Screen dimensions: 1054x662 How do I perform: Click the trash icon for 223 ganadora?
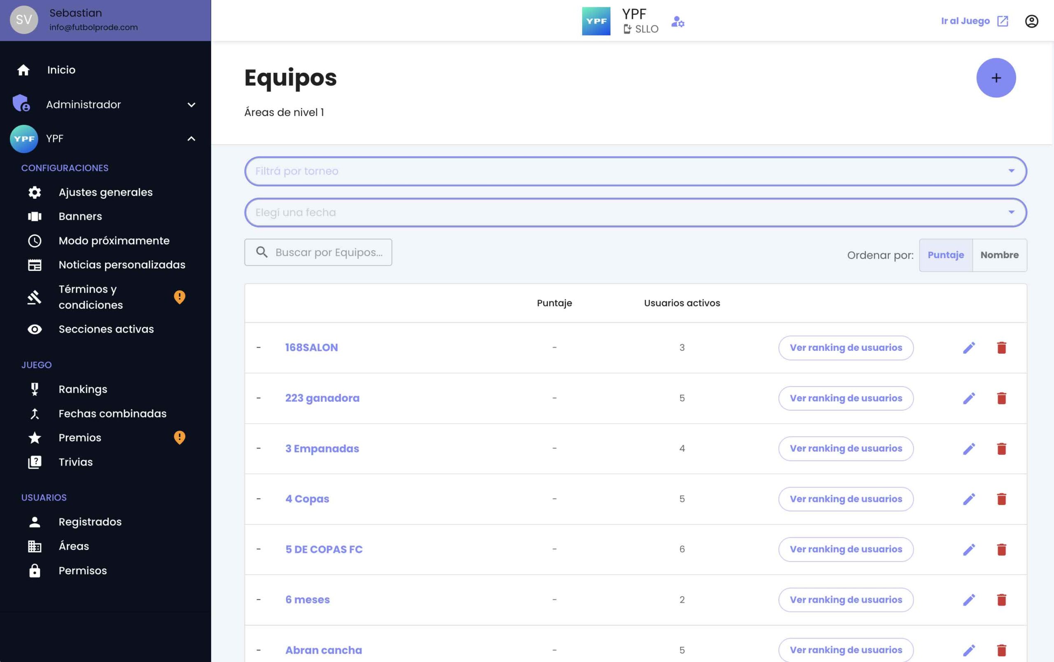click(1001, 398)
